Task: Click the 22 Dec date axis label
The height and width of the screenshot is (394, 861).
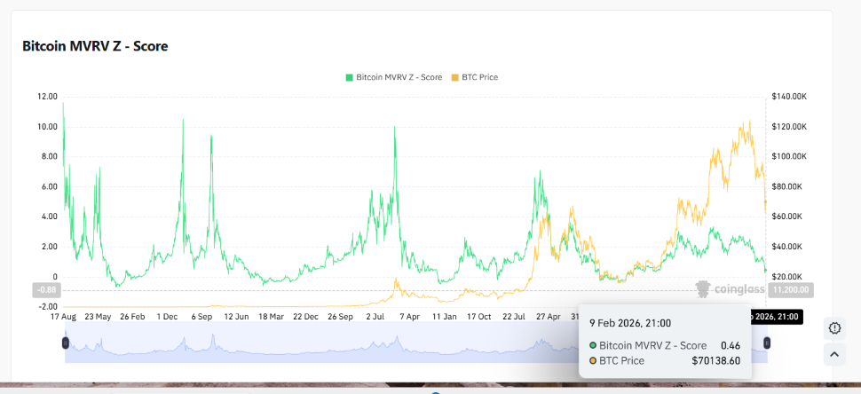Action: point(305,317)
